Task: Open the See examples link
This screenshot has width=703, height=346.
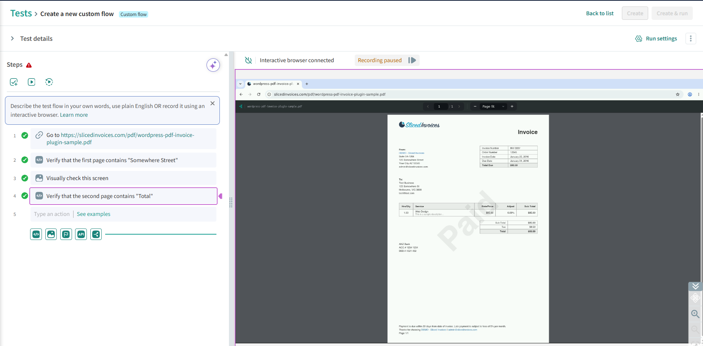Action: click(94, 214)
